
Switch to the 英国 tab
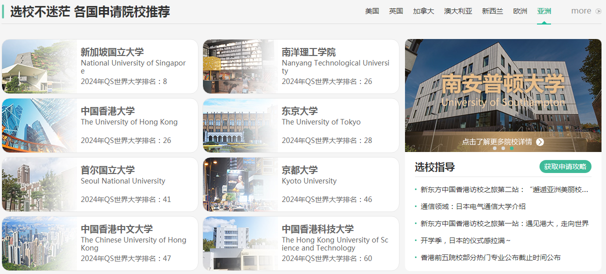[396, 11]
